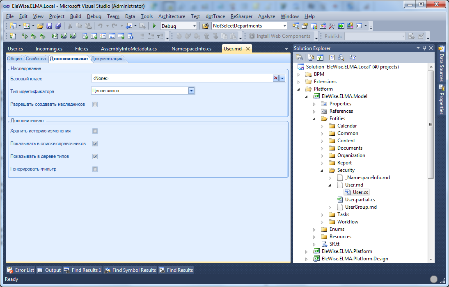Expand the Calendar folder in Solution Explorer

pyautogui.click(x=322, y=126)
